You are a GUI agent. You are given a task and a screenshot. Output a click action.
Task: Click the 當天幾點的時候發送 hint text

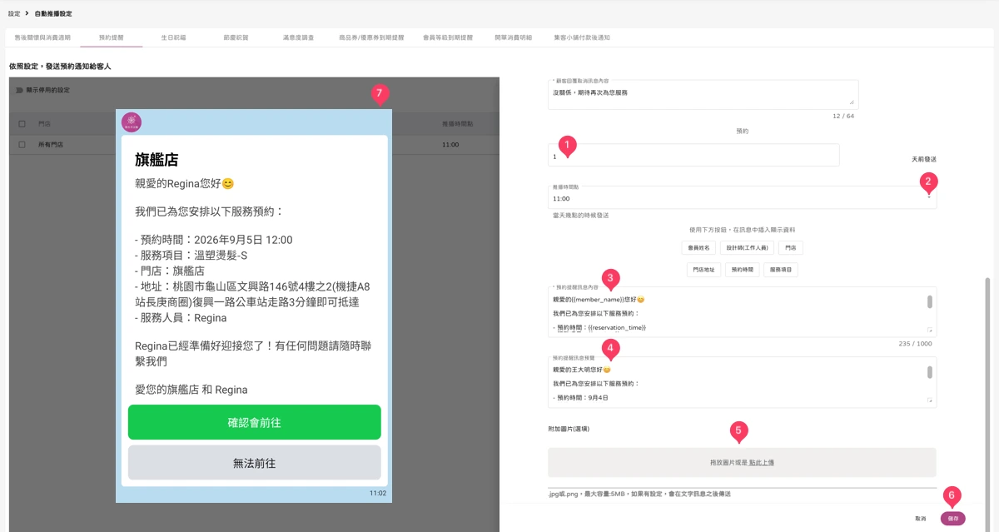point(580,215)
